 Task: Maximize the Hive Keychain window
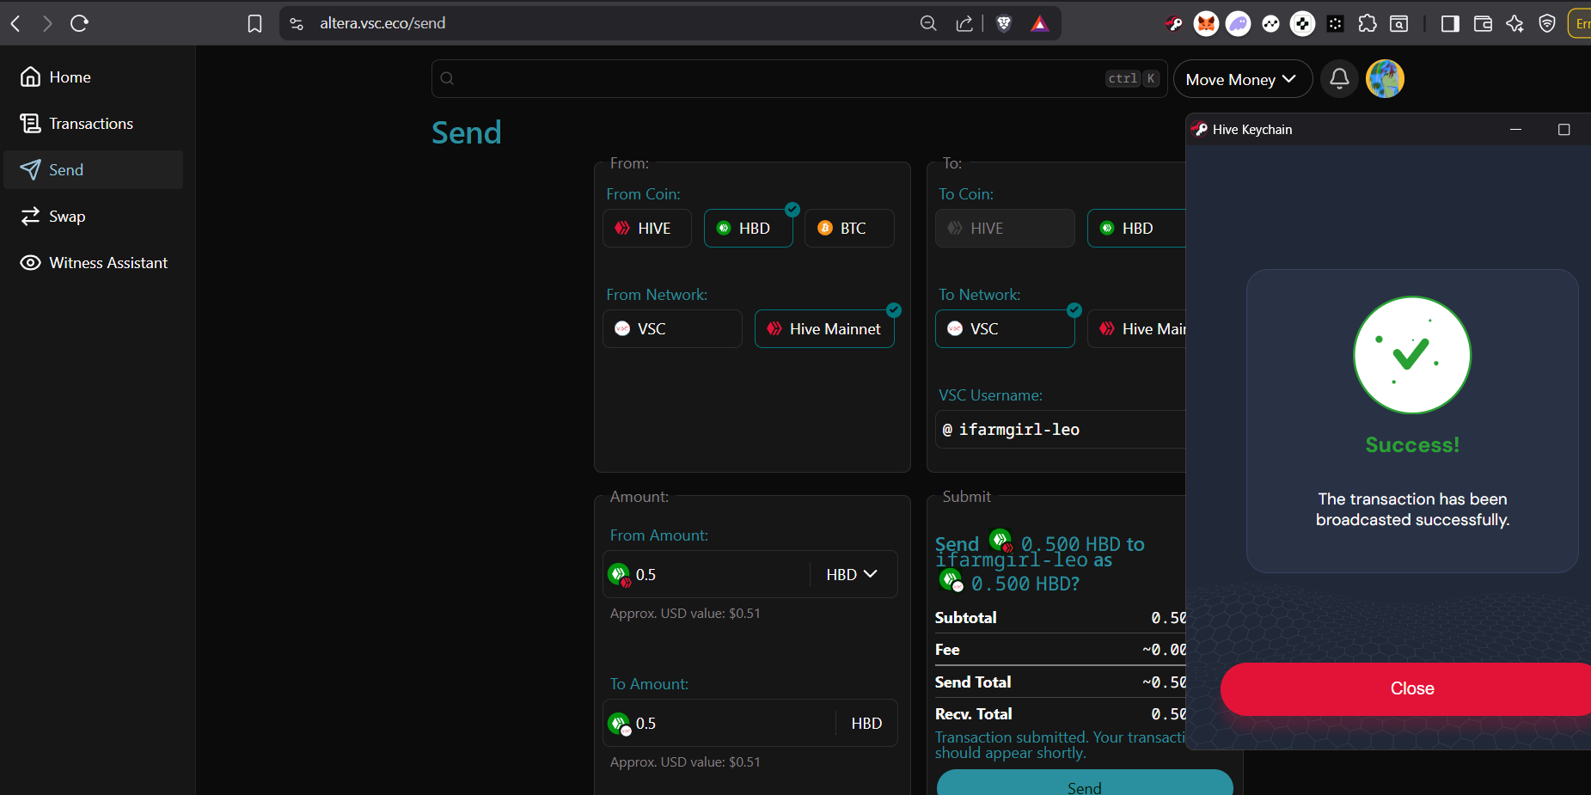[1563, 130]
